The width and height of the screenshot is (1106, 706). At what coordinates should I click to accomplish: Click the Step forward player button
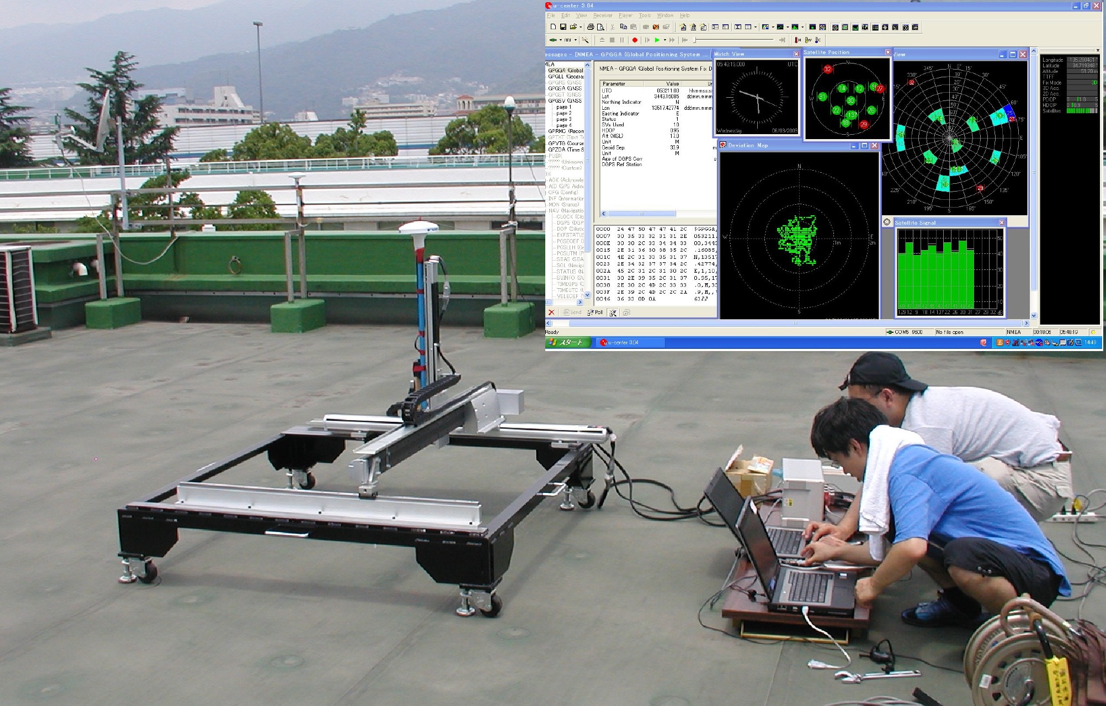647,40
